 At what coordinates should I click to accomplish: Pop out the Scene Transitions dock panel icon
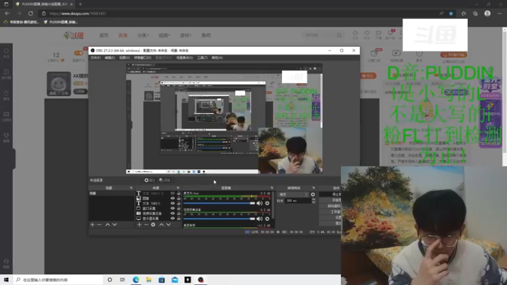click(314, 187)
